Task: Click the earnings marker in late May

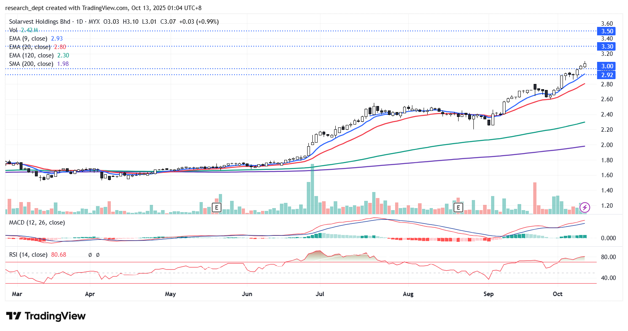Action: click(x=216, y=208)
